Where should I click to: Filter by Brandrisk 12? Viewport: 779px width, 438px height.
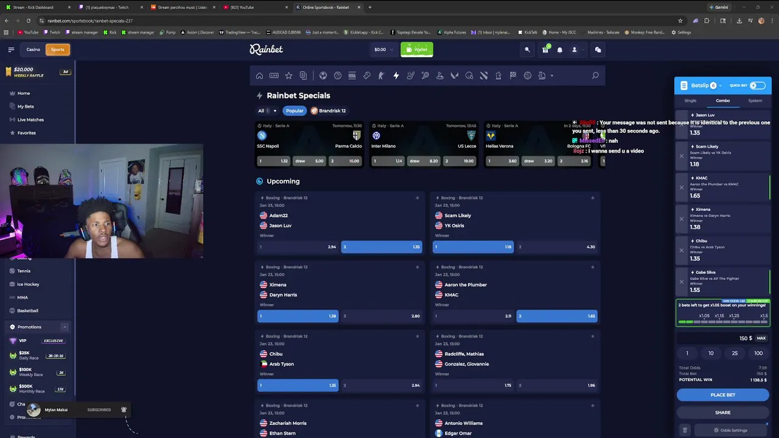(x=329, y=111)
